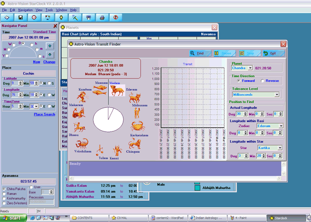Click the pickaxe transit finder toolbar icon

click(75, 18)
